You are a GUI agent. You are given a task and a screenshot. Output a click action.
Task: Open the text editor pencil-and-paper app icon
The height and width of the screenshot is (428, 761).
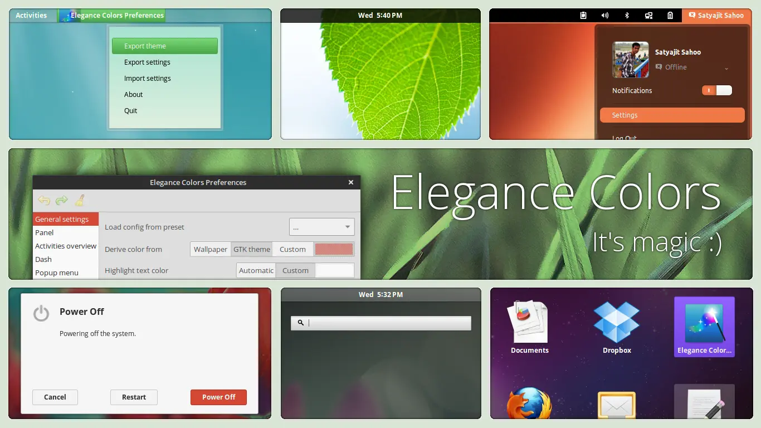pyautogui.click(x=704, y=402)
